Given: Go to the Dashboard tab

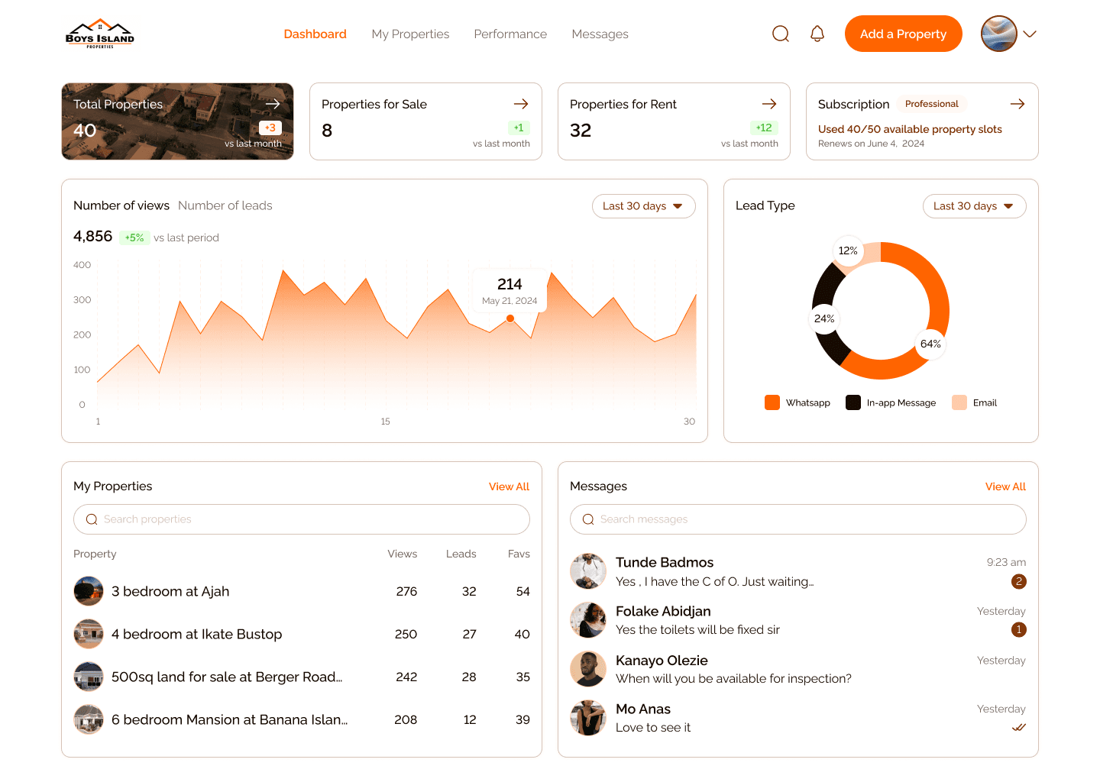Looking at the screenshot, I should (x=315, y=34).
